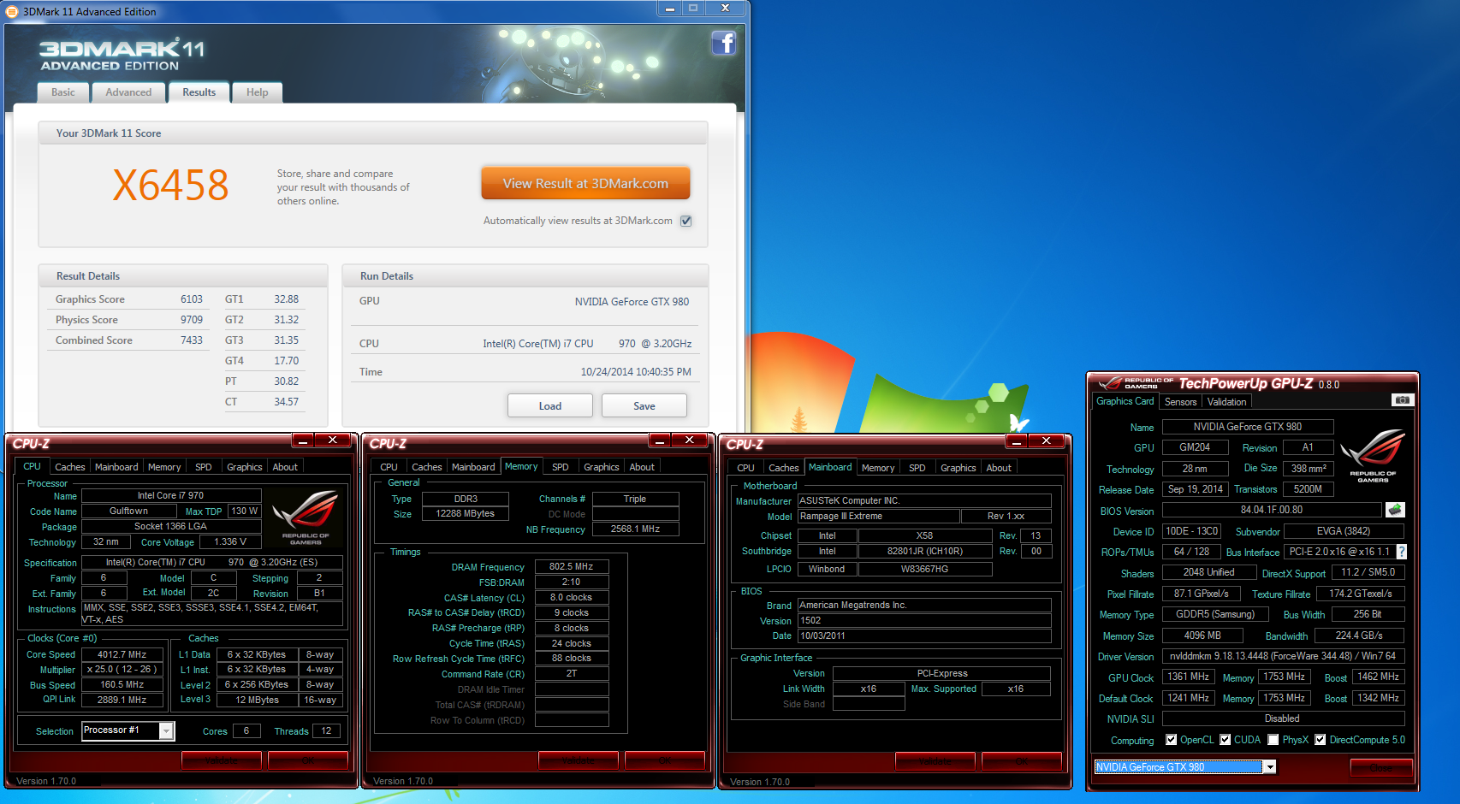This screenshot has height=804, width=1460.
Task: Click the CAS# Latency value 8.0 clocks
Action: click(572, 597)
